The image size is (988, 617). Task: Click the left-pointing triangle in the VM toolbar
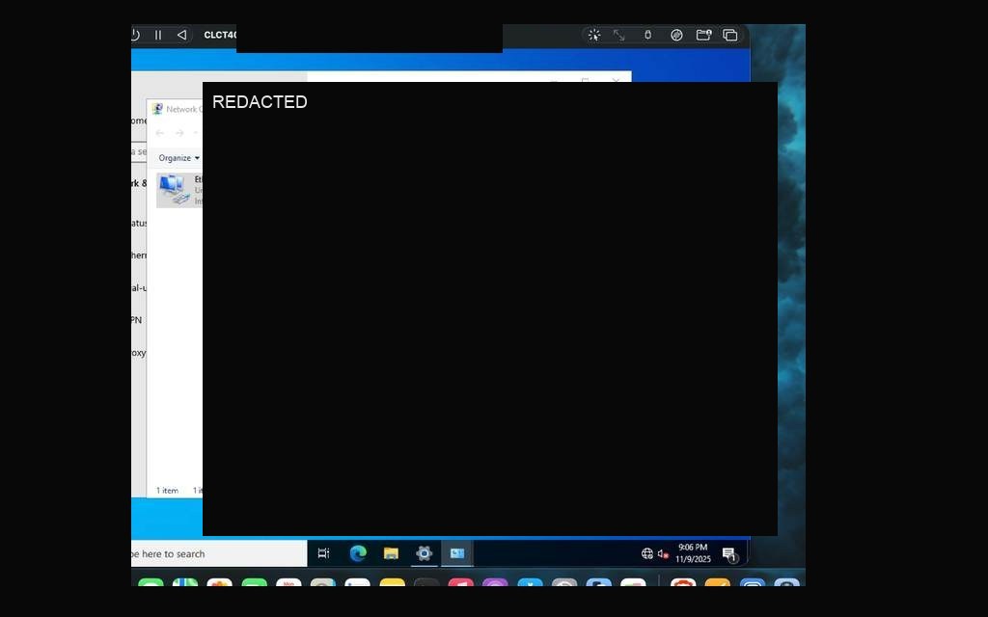click(x=181, y=36)
